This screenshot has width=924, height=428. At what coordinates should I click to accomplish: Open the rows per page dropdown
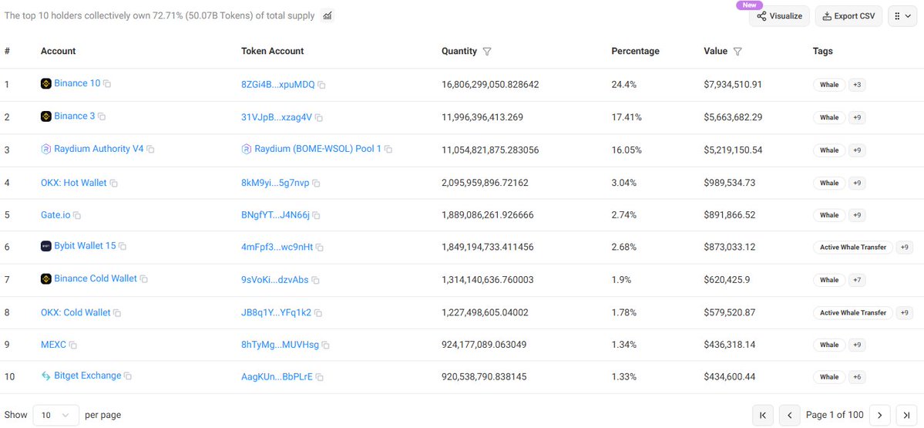[x=56, y=415]
